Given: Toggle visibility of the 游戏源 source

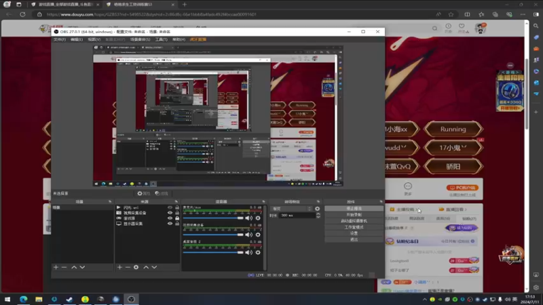Looking at the screenshot, I should click(x=170, y=218).
